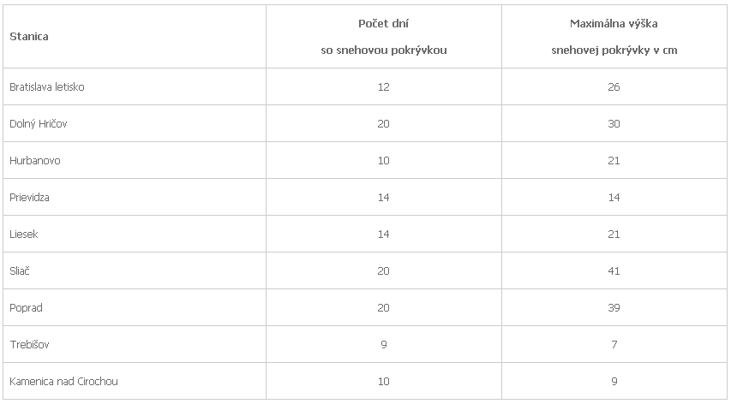
Task: Click the Maximálna výška snehovej pokrývky header
Action: 614,37
